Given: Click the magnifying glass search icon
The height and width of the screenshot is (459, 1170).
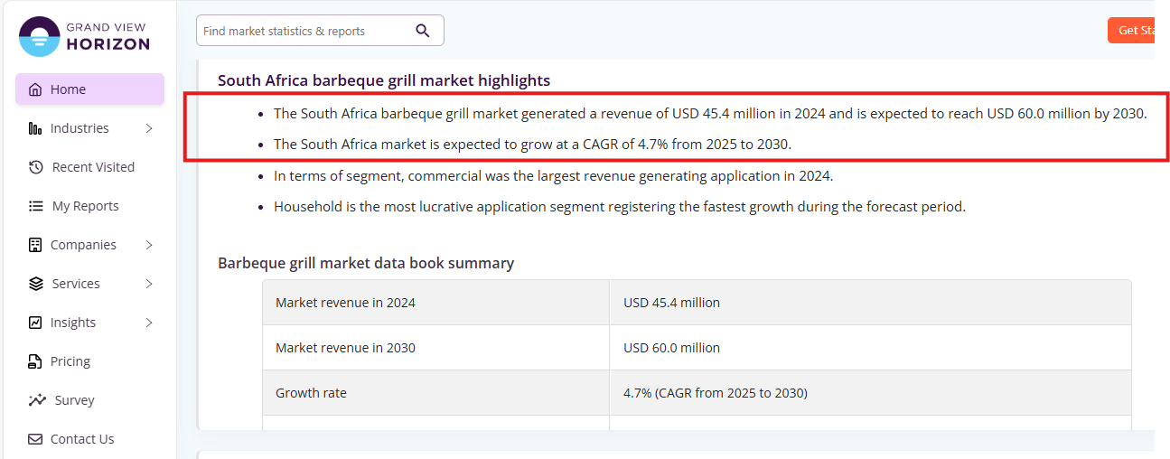Looking at the screenshot, I should (x=423, y=31).
